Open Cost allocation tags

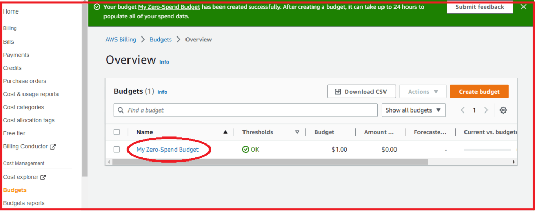click(29, 120)
